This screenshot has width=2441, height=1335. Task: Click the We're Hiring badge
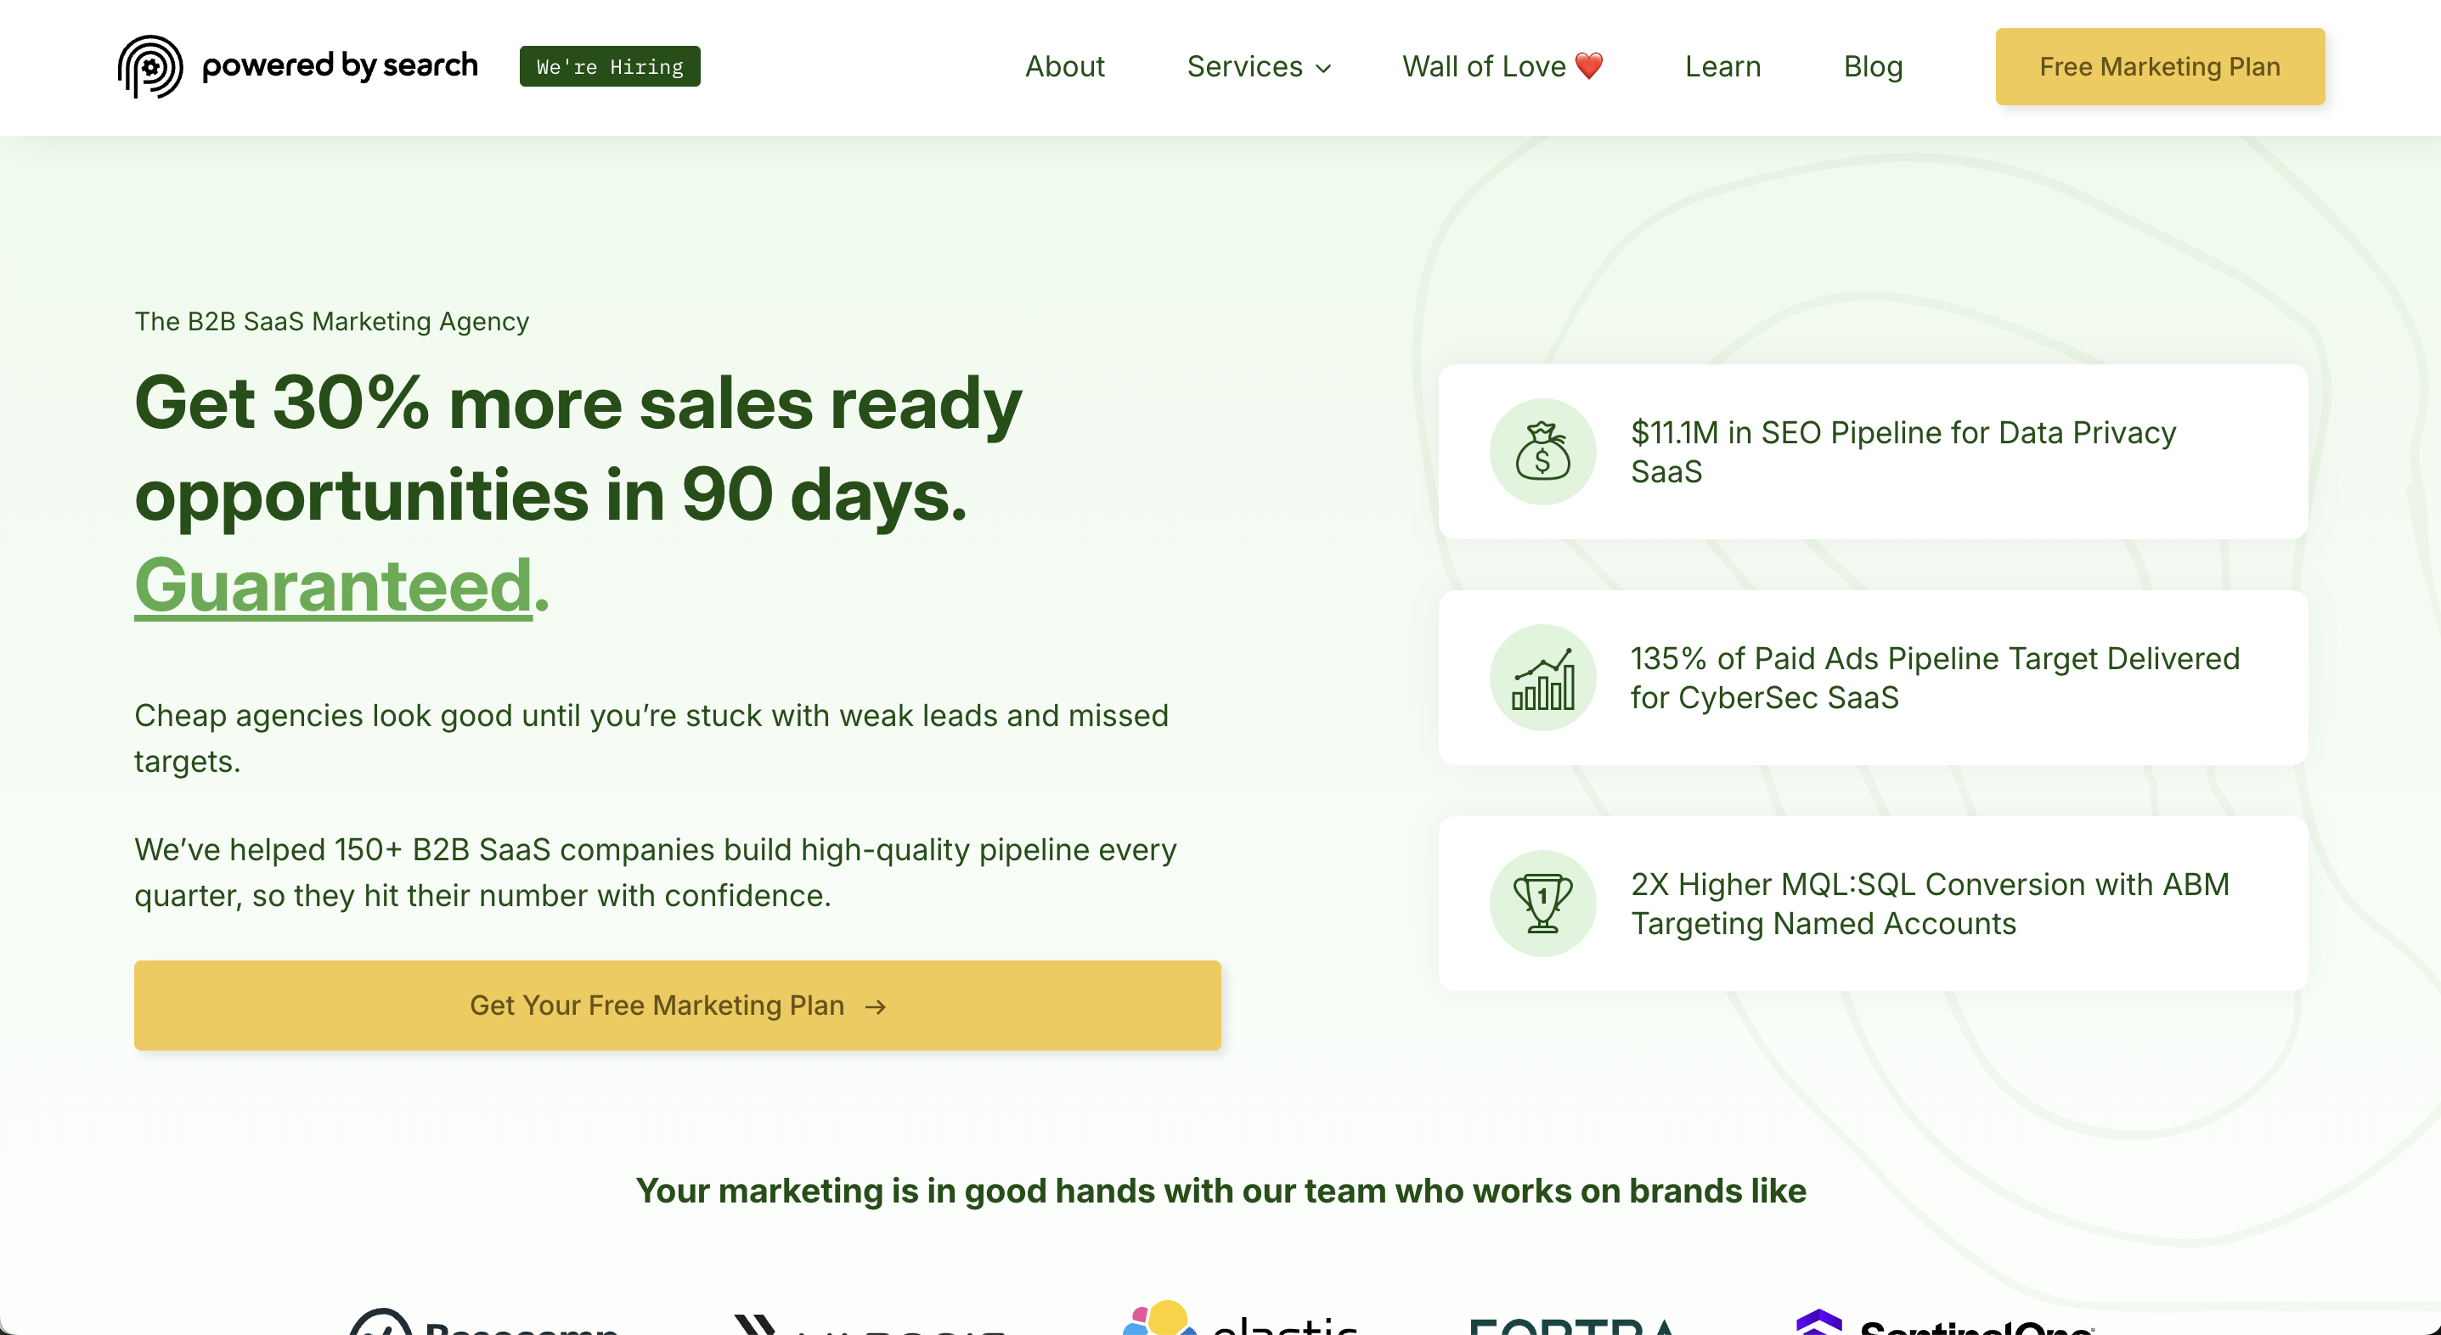tap(609, 66)
